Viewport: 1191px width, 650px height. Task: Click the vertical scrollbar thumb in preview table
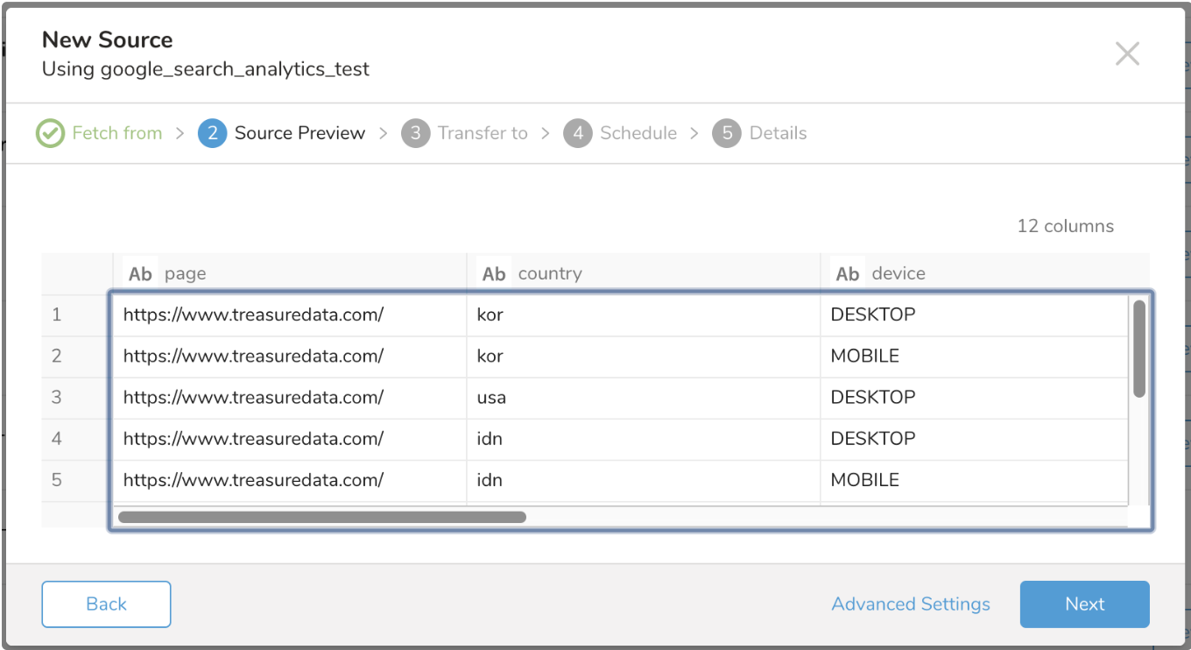click(1139, 349)
